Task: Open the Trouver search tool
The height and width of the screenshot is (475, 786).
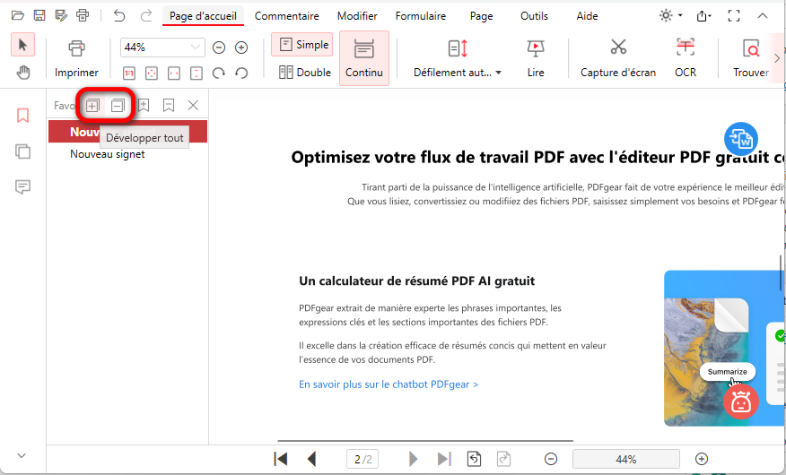Action: click(750, 58)
